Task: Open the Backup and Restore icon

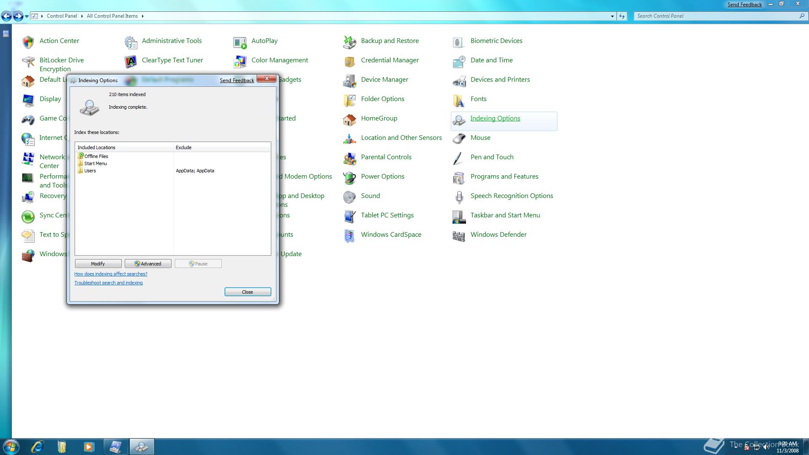Action: pyautogui.click(x=350, y=42)
